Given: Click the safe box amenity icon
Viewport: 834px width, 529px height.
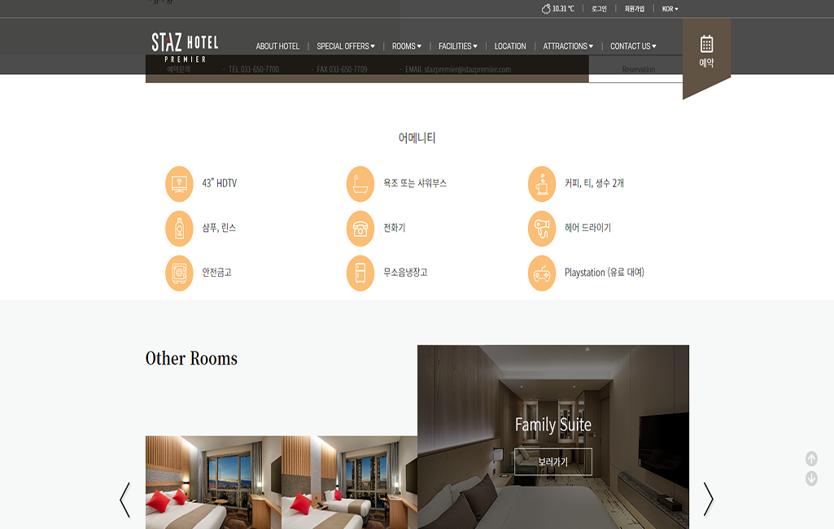Looking at the screenshot, I should click(179, 273).
